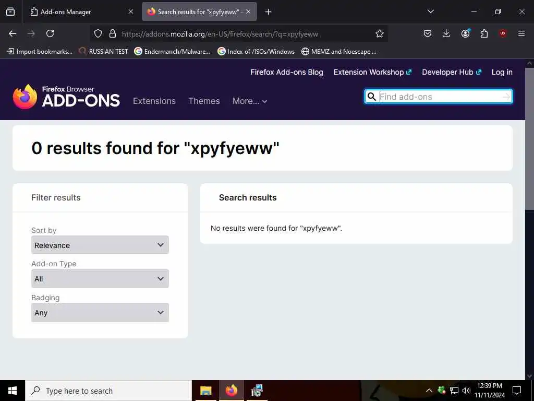Open the RUSSIAN TEST bookmark
This screenshot has width=534, height=401.
[x=103, y=52]
